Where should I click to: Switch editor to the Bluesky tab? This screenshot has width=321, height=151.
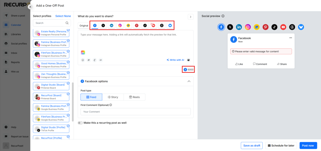tap(170, 26)
